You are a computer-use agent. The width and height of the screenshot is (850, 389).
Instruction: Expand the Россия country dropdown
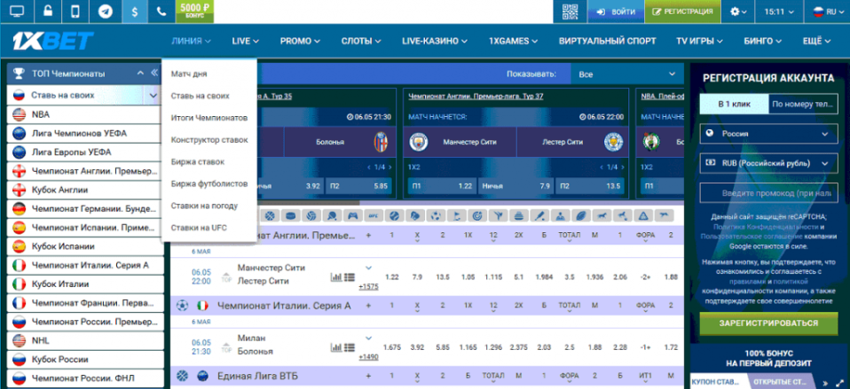767,135
